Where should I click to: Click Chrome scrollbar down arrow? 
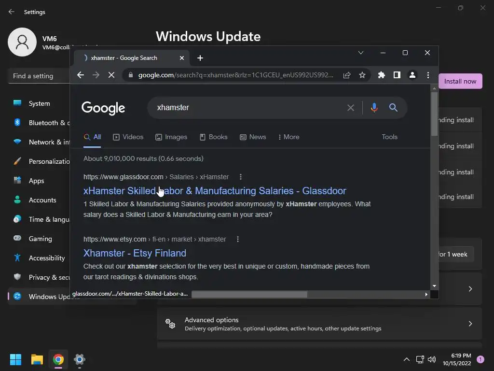[x=434, y=286]
